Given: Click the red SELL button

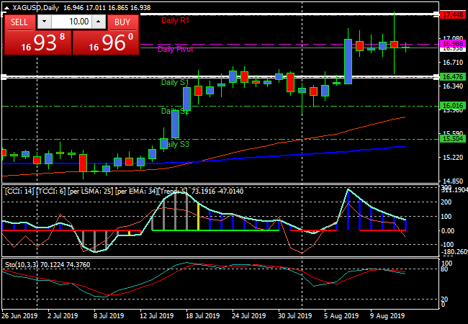Looking at the screenshot, I should (19, 22).
